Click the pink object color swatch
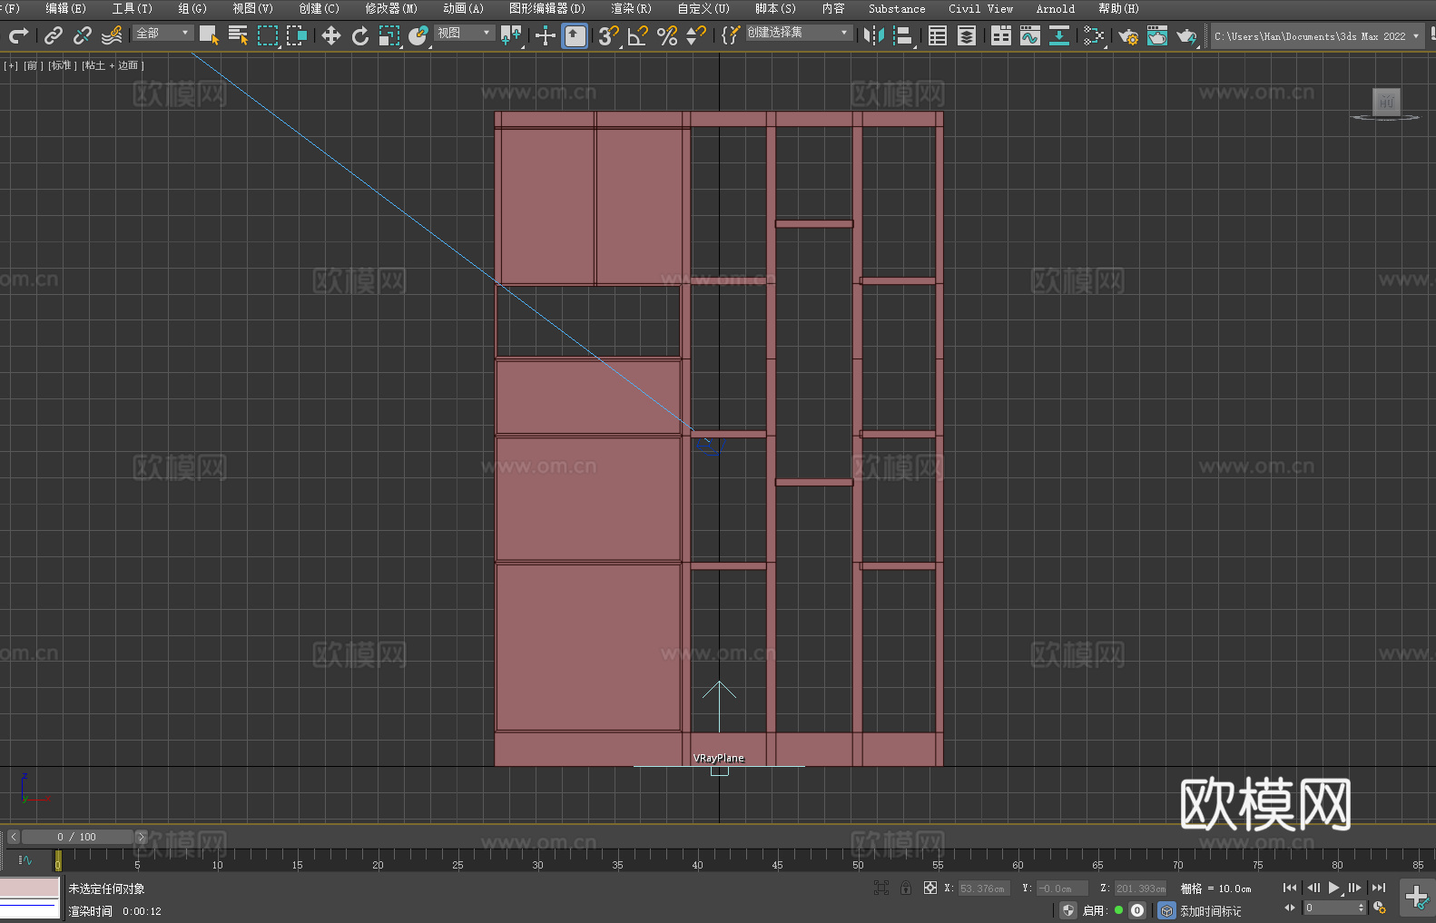 click(x=29, y=888)
